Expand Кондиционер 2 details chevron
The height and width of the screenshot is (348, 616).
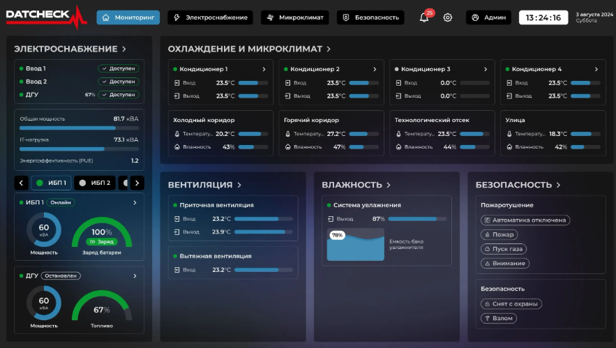tap(375, 69)
